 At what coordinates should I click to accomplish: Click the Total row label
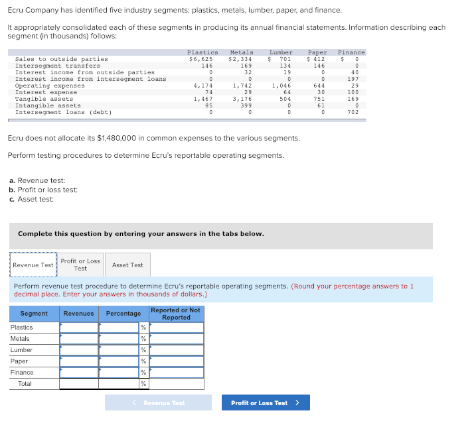25,384
